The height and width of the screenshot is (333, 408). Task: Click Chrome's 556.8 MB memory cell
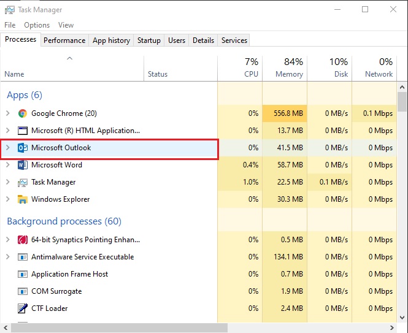pos(285,113)
